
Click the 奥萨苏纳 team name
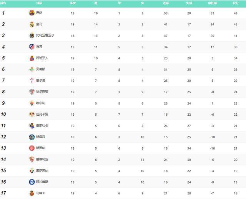pos(42,171)
